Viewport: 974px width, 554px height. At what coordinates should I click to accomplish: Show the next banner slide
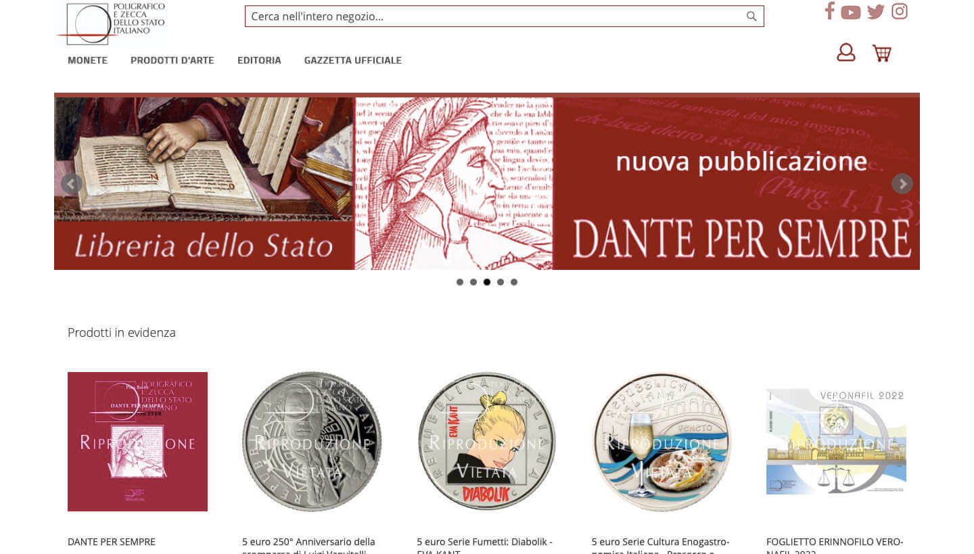[902, 183]
